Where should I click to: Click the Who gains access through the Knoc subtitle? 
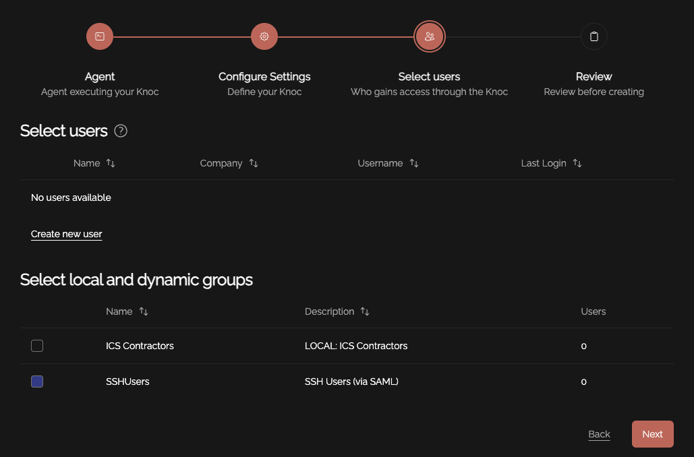[x=430, y=92]
